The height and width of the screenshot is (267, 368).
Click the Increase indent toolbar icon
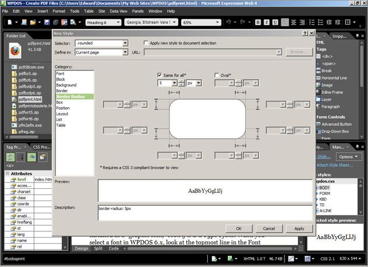click(338, 22)
